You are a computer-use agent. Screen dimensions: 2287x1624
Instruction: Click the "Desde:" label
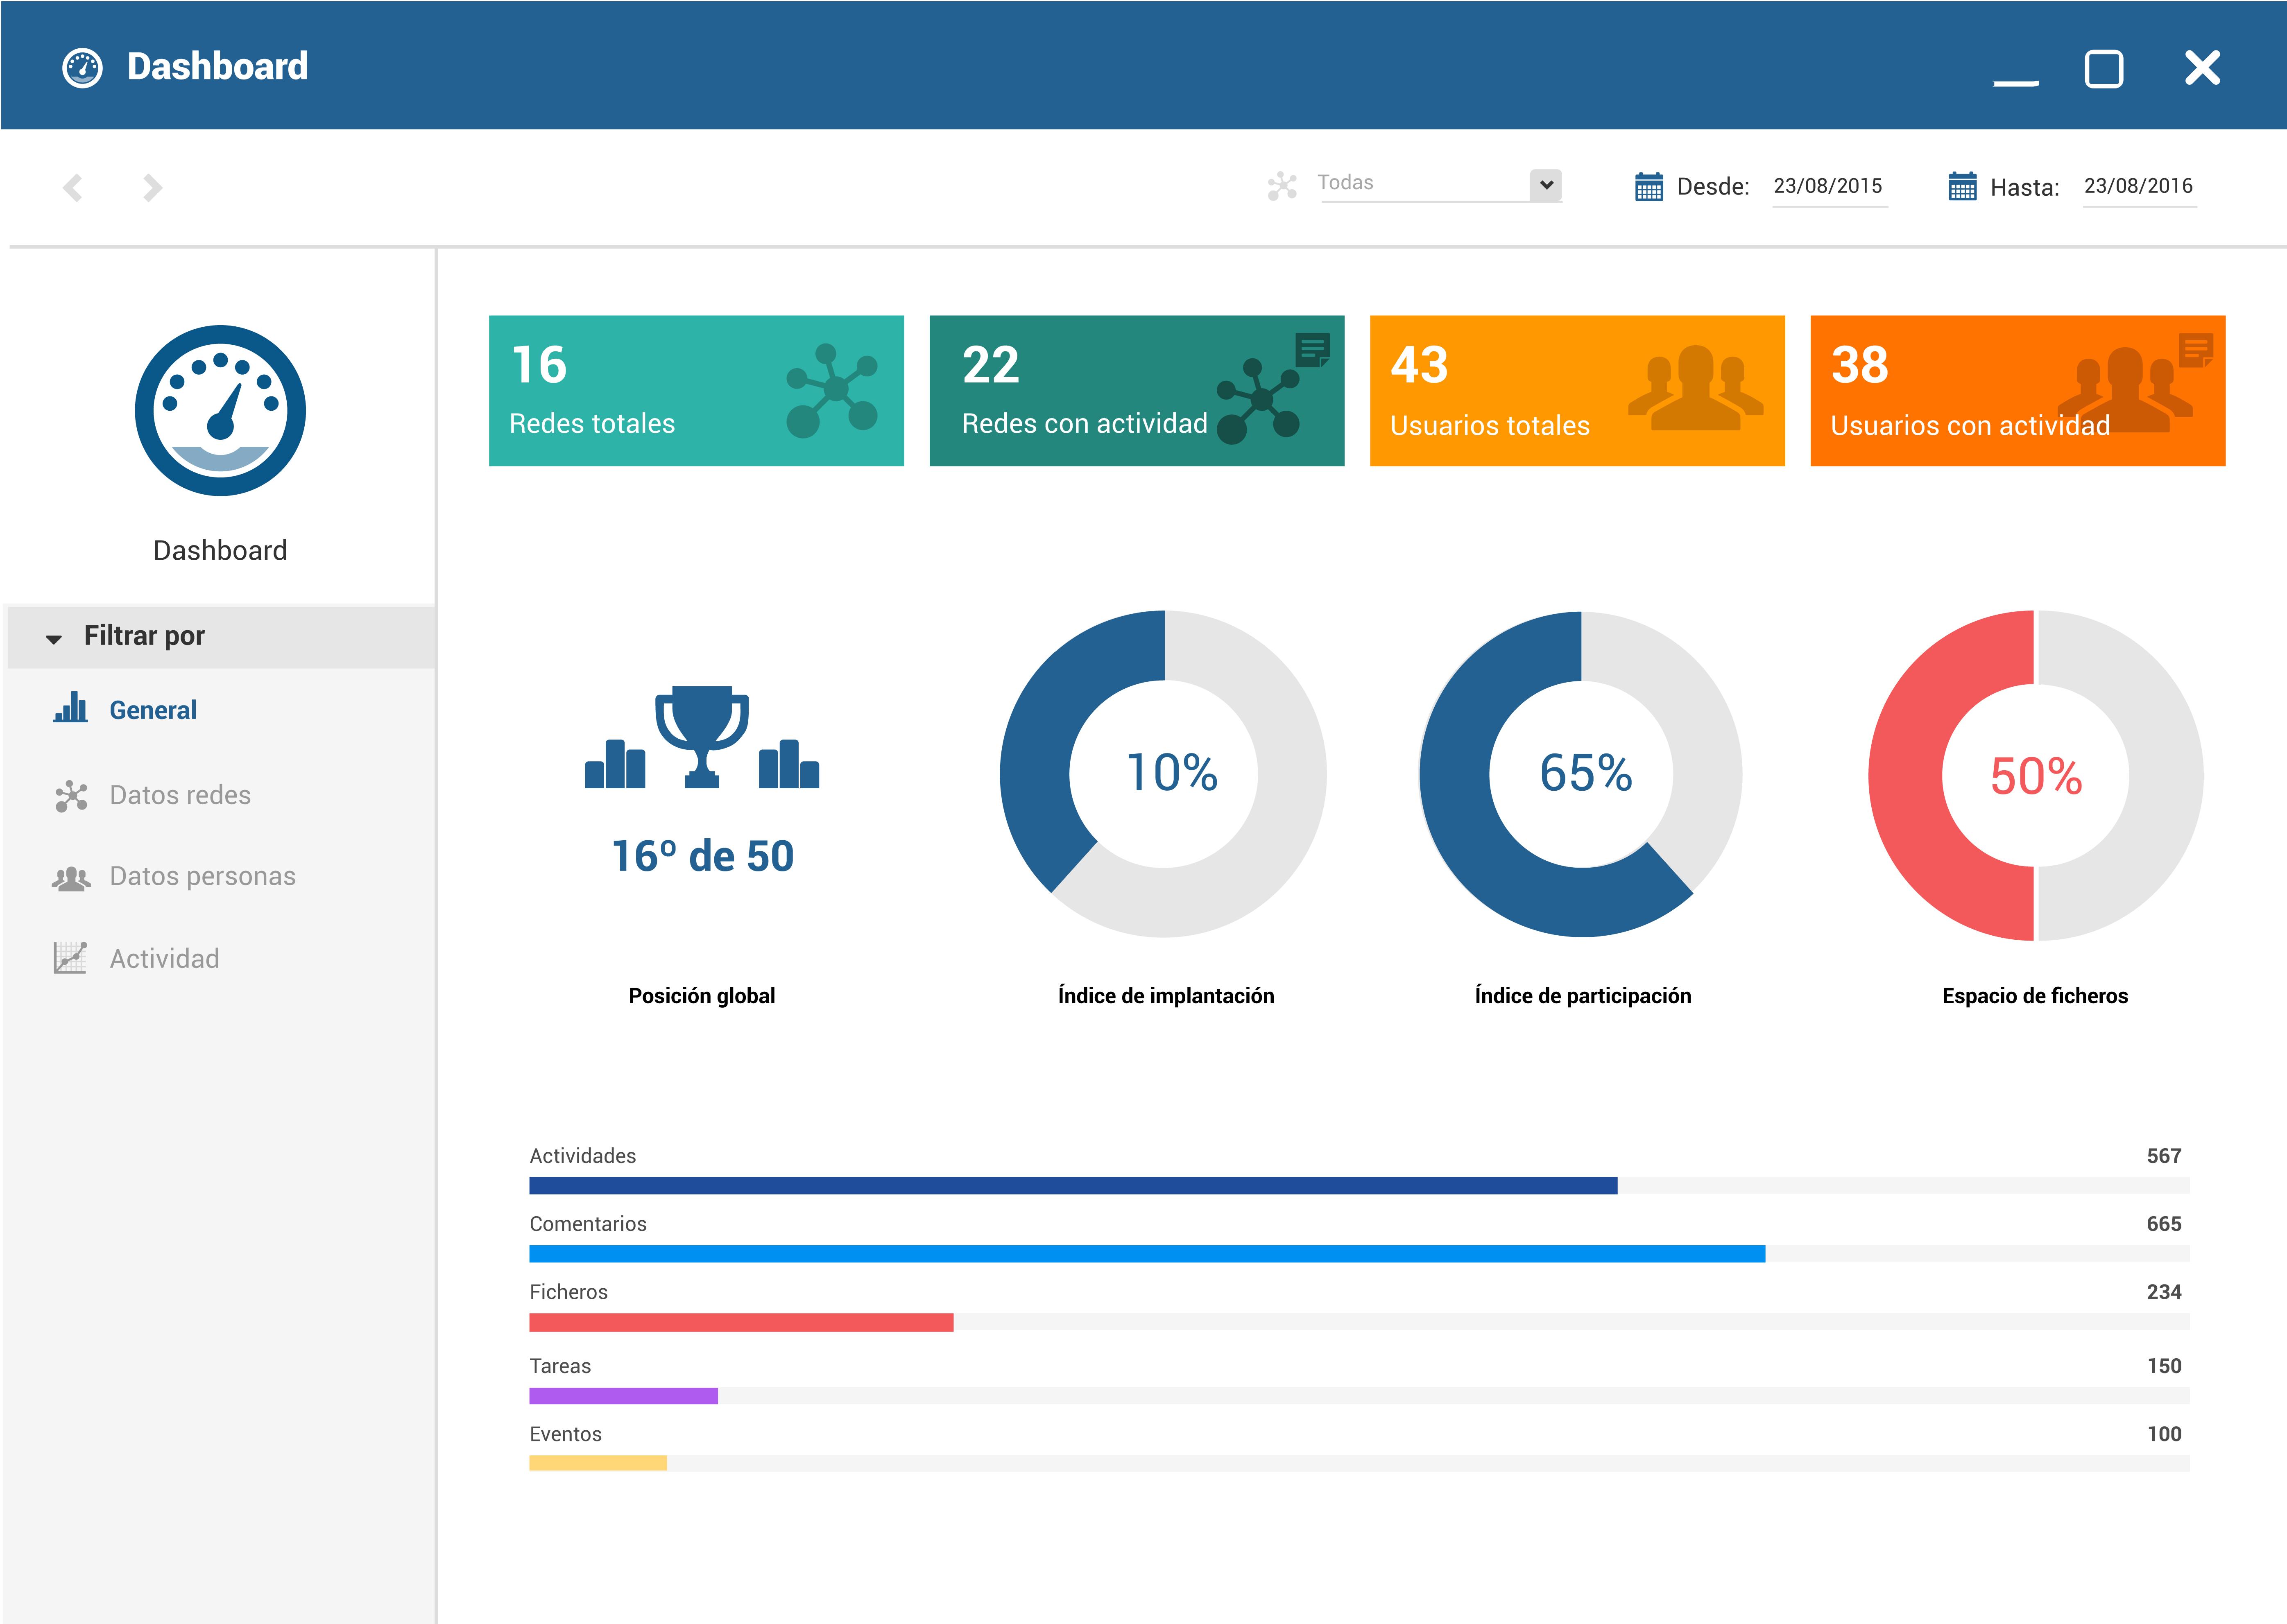1713,187
